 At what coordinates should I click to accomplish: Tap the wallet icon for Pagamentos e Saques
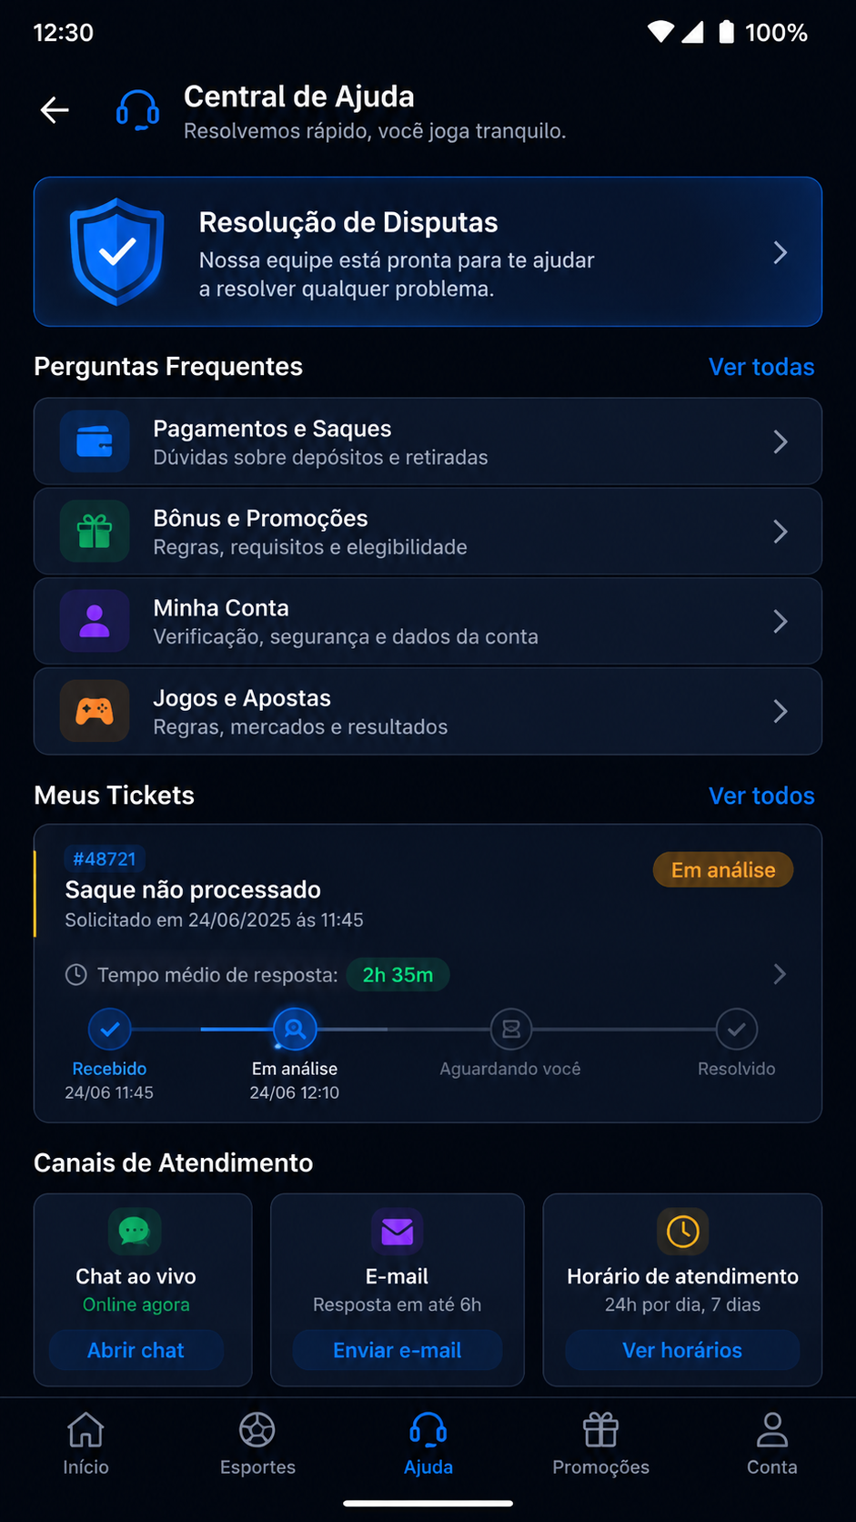pos(95,441)
